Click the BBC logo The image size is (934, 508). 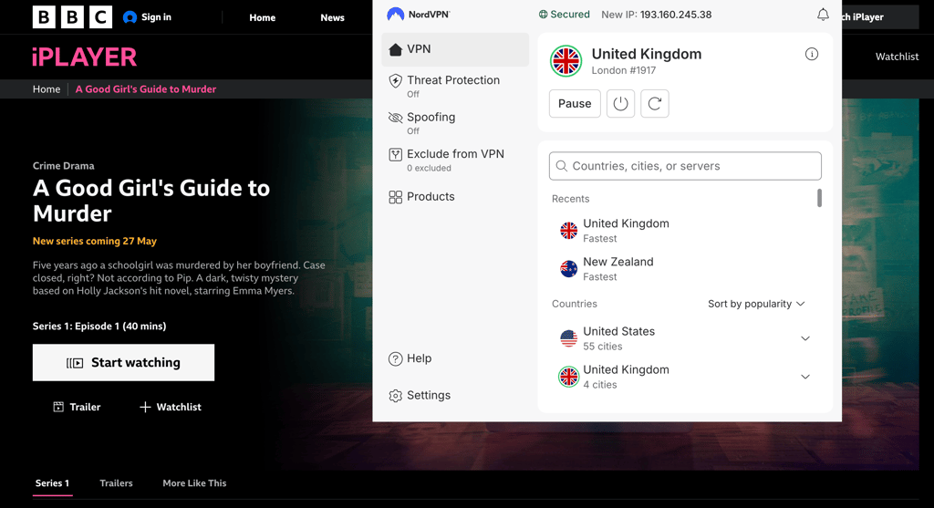pos(72,17)
